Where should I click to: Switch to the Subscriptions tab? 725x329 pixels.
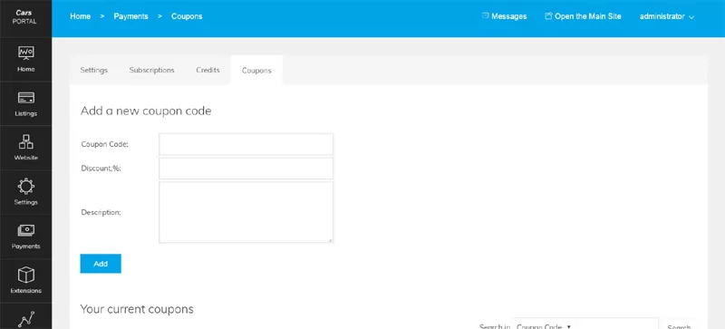(151, 71)
